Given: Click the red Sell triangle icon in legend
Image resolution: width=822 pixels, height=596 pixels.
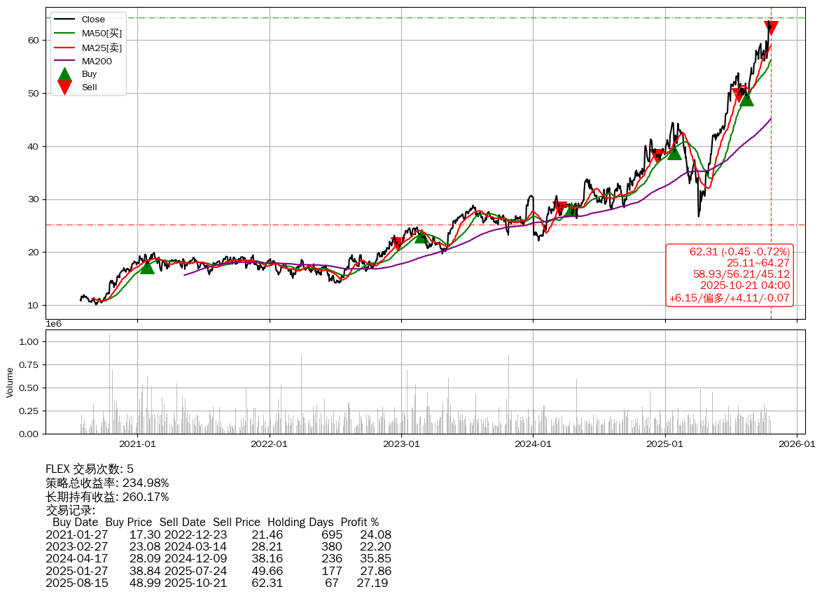Looking at the screenshot, I should coord(64,87).
